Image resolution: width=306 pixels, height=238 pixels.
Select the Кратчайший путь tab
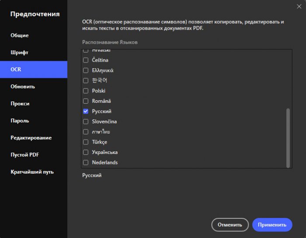pos(32,172)
